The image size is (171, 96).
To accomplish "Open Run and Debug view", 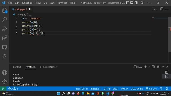I will pos(5,29).
